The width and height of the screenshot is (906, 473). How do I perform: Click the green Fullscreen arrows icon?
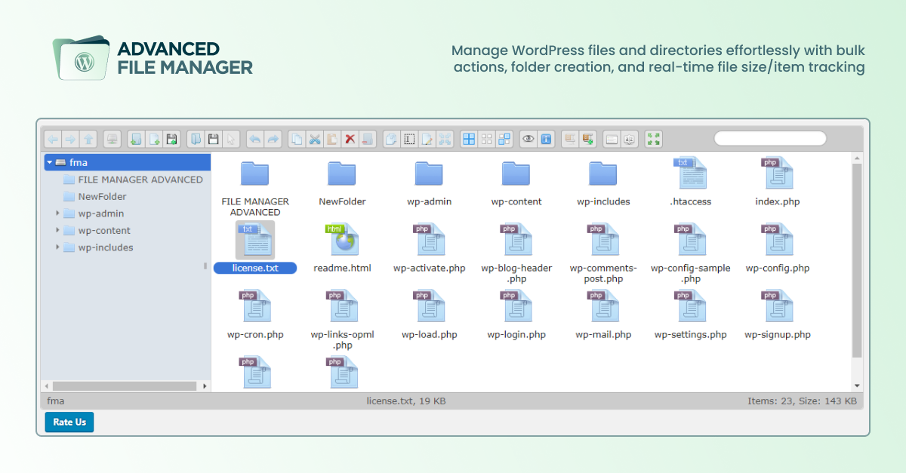coord(654,139)
